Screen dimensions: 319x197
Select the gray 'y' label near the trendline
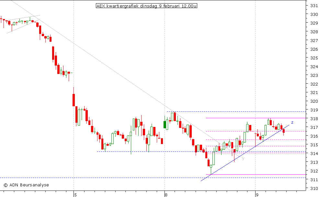pos(244,159)
